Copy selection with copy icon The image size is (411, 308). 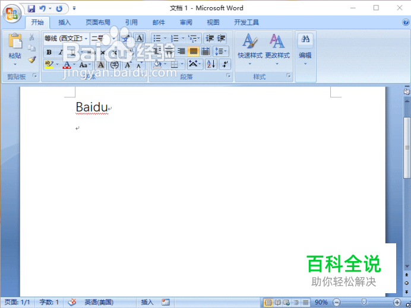click(31, 48)
